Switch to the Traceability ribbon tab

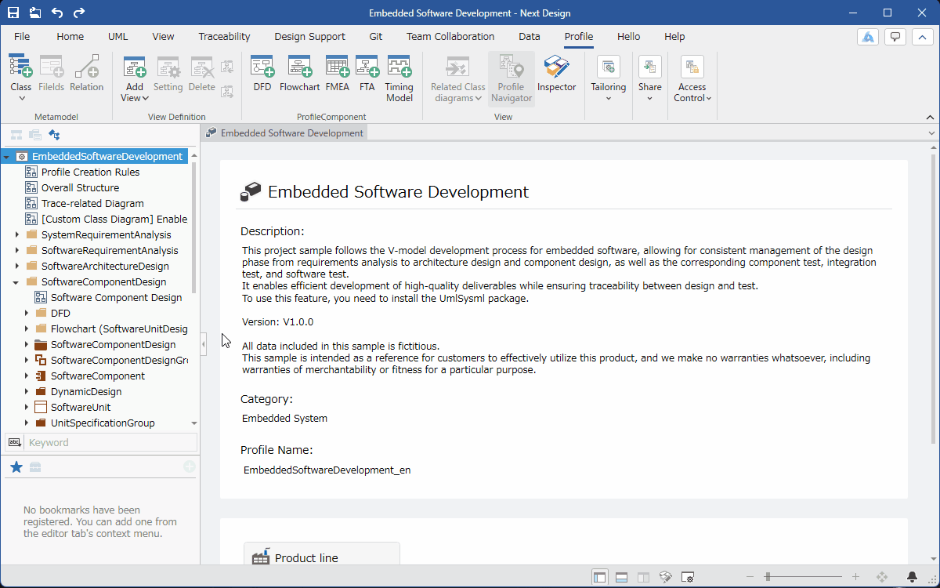[224, 37]
